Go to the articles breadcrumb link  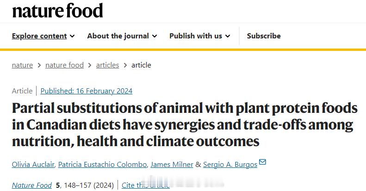click(x=107, y=65)
